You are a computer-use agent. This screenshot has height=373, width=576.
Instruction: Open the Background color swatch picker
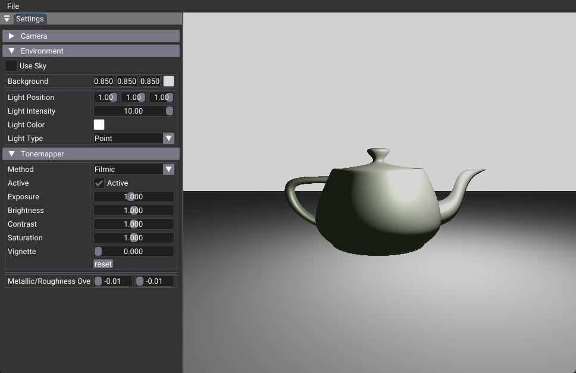tap(169, 82)
